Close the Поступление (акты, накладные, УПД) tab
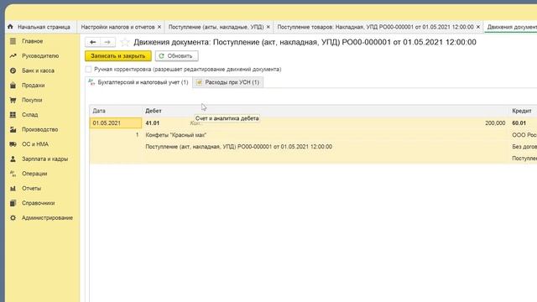The width and height of the screenshot is (537, 302). click(x=268, y=27)
